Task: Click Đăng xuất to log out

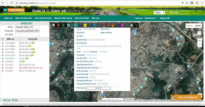Action: (x=165, y=18)
